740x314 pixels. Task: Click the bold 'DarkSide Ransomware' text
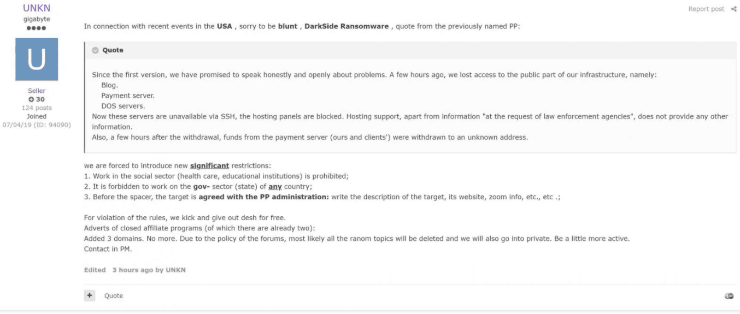click(x=346, y=26)
